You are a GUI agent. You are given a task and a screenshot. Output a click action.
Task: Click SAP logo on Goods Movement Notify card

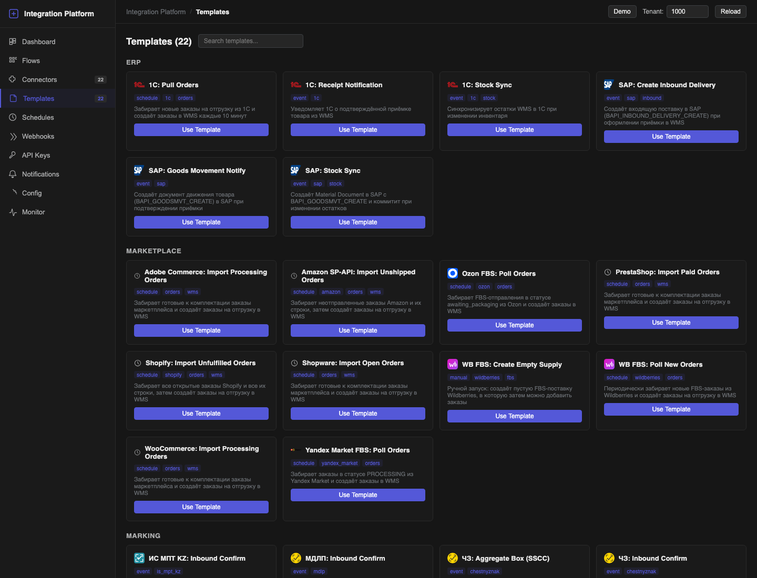[x=139, y=170]
